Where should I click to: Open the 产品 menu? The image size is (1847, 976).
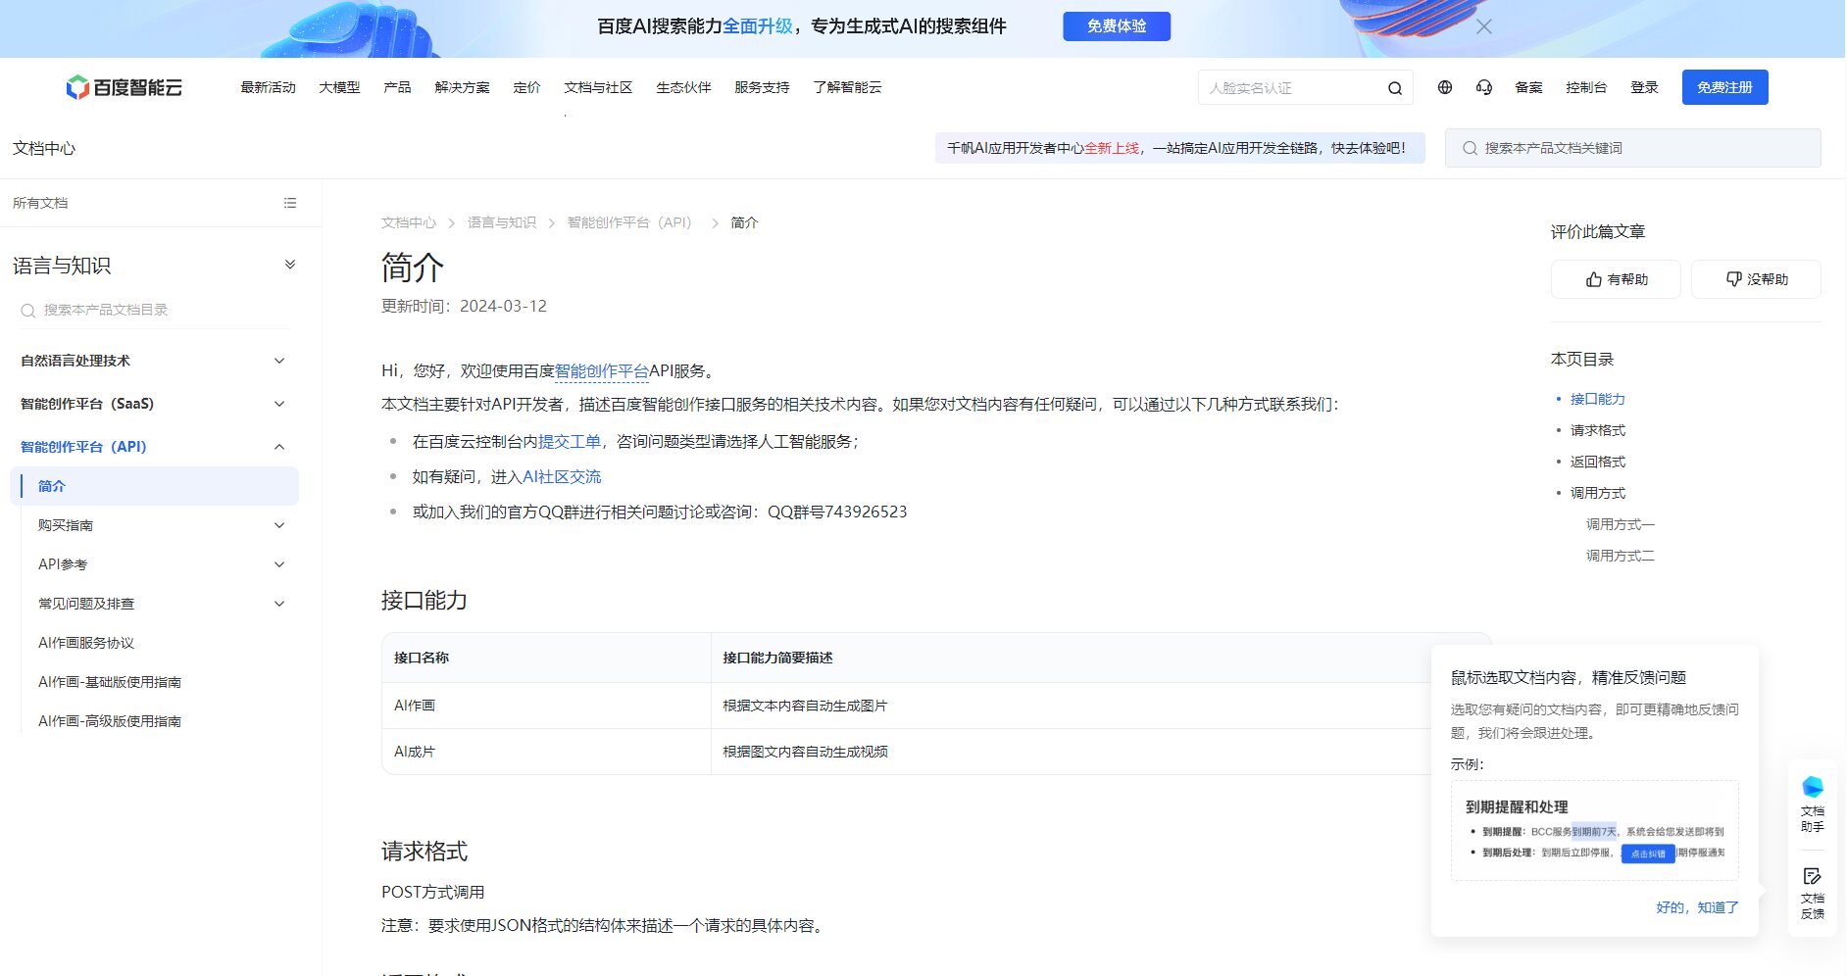pyautogui.click(x=397, y=87)
